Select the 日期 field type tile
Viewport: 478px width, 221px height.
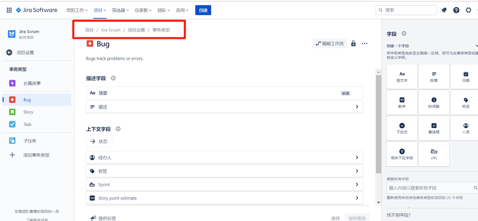pos(465,77)
